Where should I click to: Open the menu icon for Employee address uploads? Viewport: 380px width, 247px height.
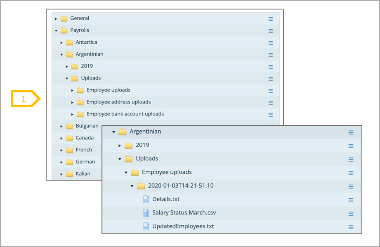[271, 103]
